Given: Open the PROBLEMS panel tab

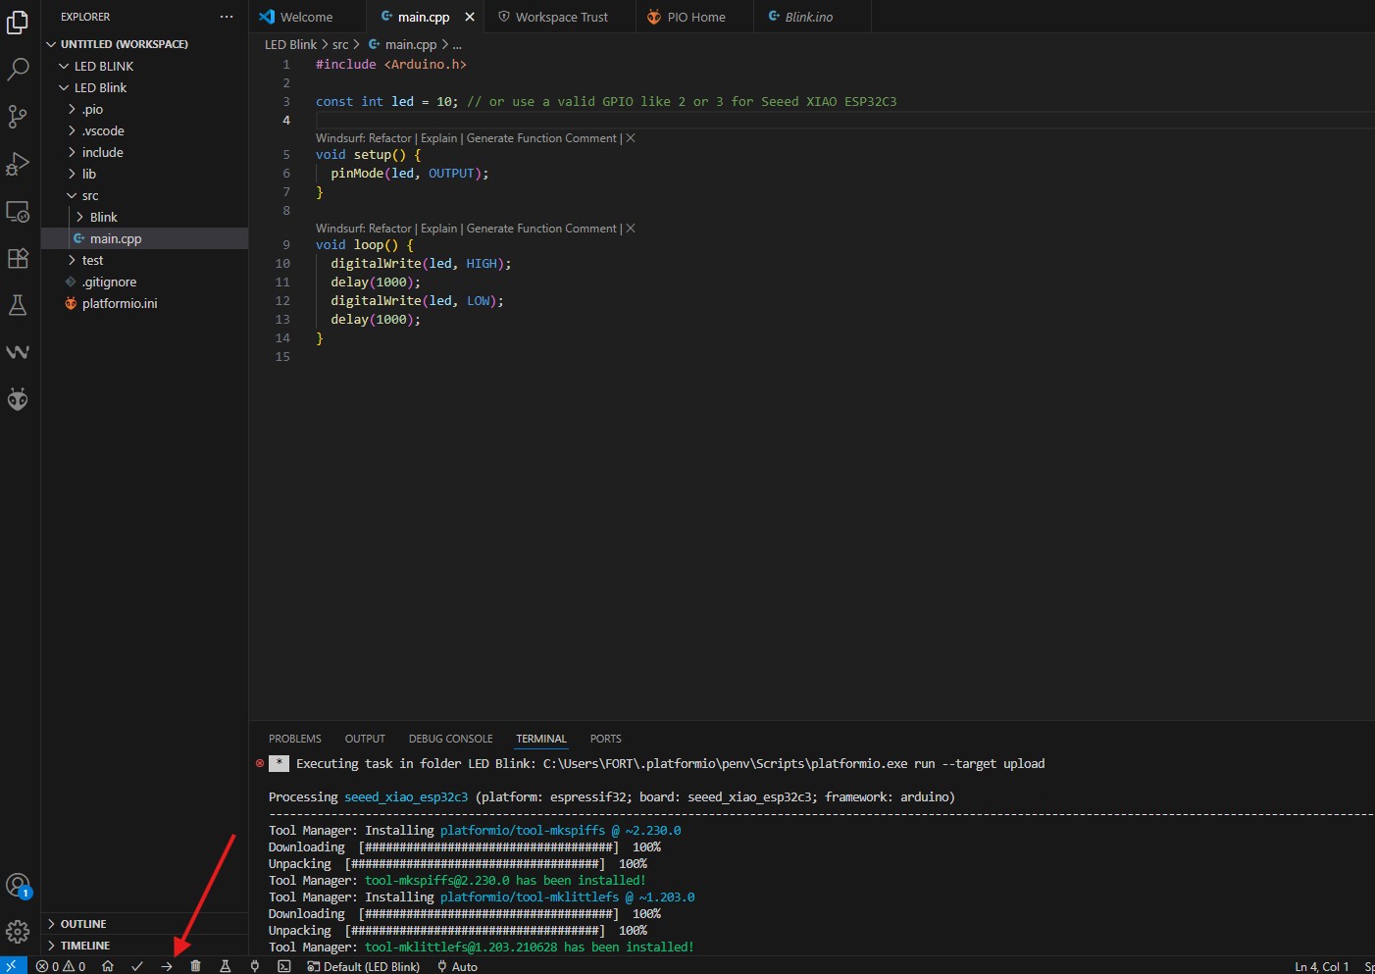Looking at the screenshot, I should coord(295,739).
